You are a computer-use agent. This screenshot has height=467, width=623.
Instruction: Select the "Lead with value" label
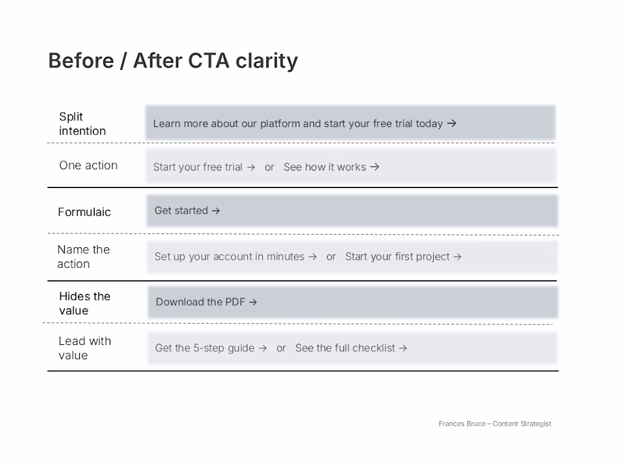click(85, 348)
